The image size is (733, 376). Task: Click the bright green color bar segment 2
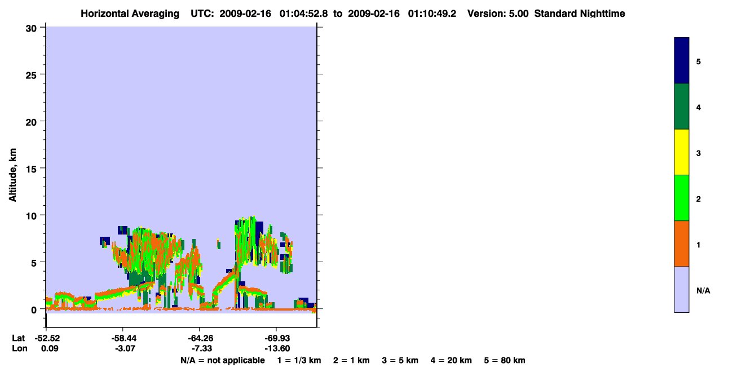[x=681, y=198]
